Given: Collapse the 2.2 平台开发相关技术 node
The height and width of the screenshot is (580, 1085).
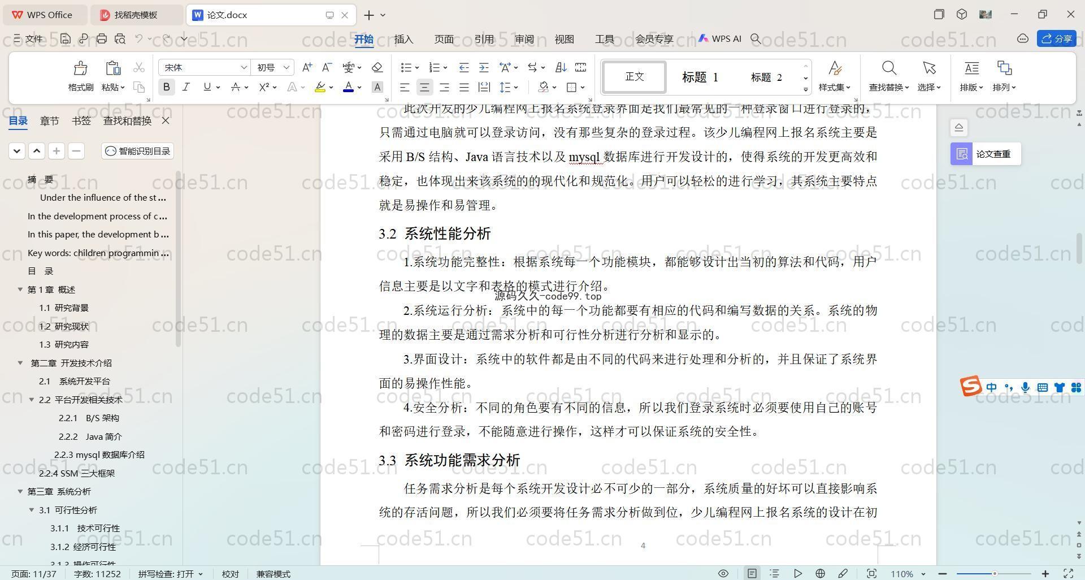Looking at the screenshot, I should (x=32, y=400).
